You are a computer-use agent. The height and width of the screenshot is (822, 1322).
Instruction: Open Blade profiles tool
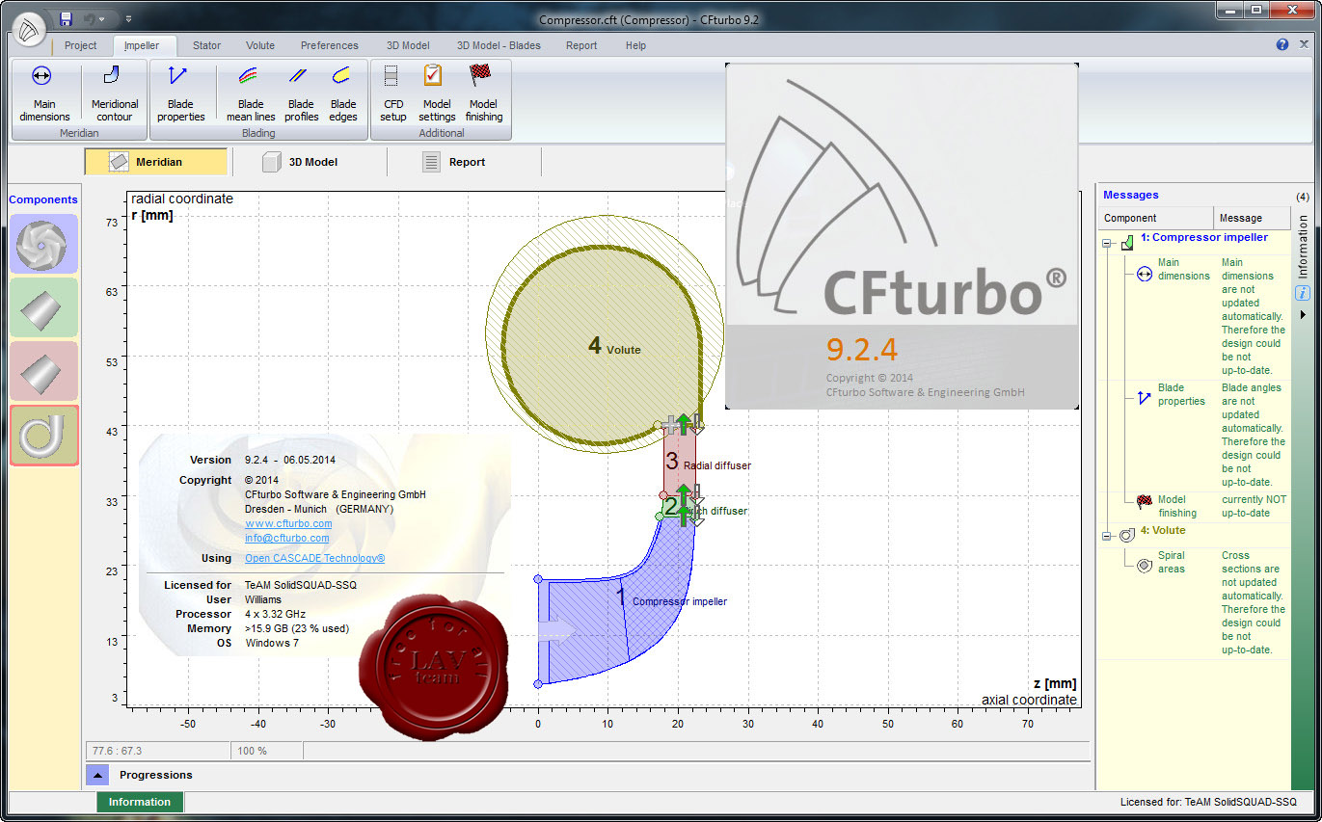(301, 93)
